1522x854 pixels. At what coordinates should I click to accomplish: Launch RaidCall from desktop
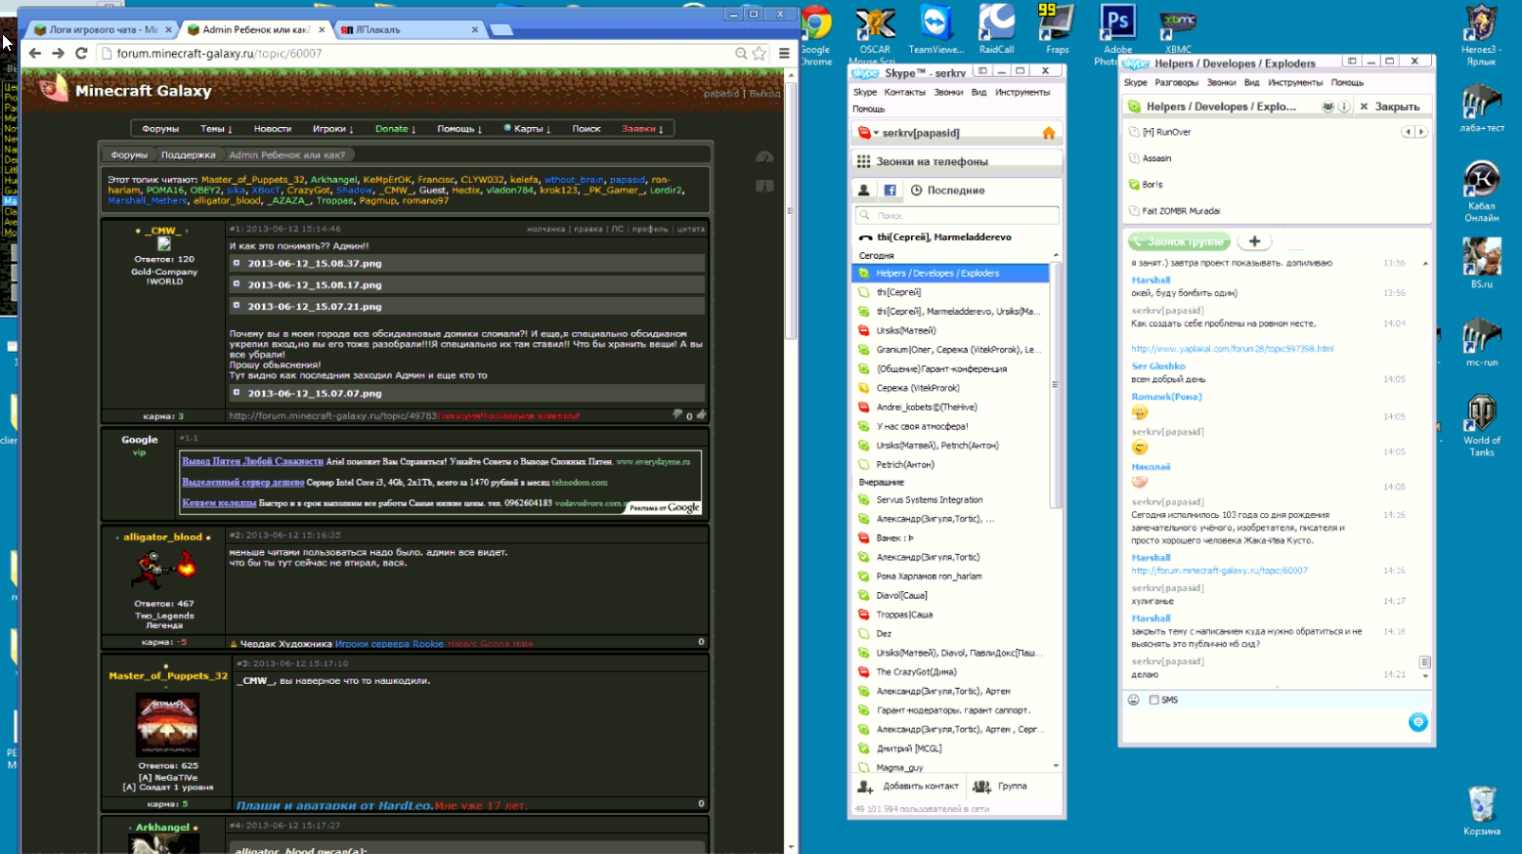coord(996,29)
